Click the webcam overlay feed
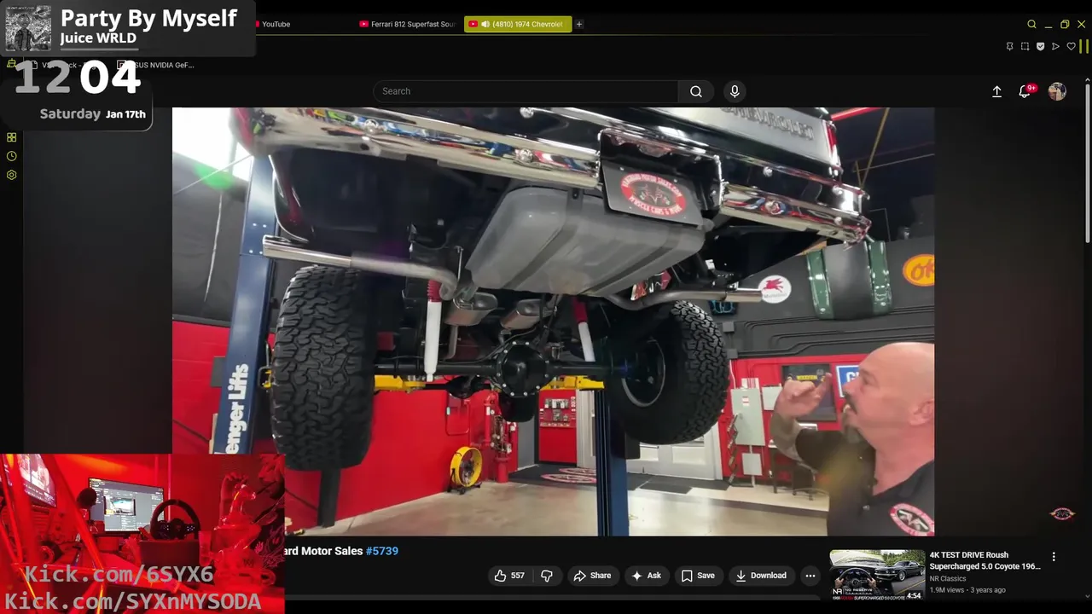This screenshot has width=1092, height=614. (x=142, y=534)
